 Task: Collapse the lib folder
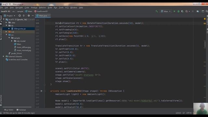(6, 26)
